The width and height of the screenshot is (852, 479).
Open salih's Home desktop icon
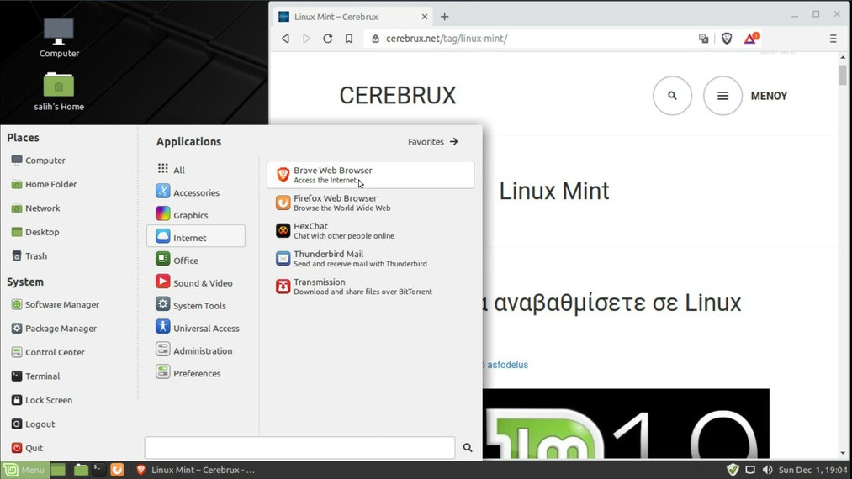[x=59, y=92]
